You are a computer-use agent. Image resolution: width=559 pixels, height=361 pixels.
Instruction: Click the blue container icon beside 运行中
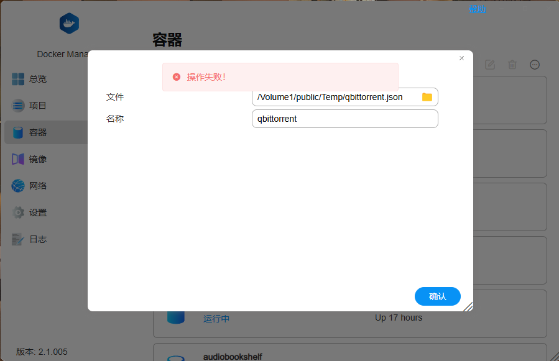click(x=176, y=317)
